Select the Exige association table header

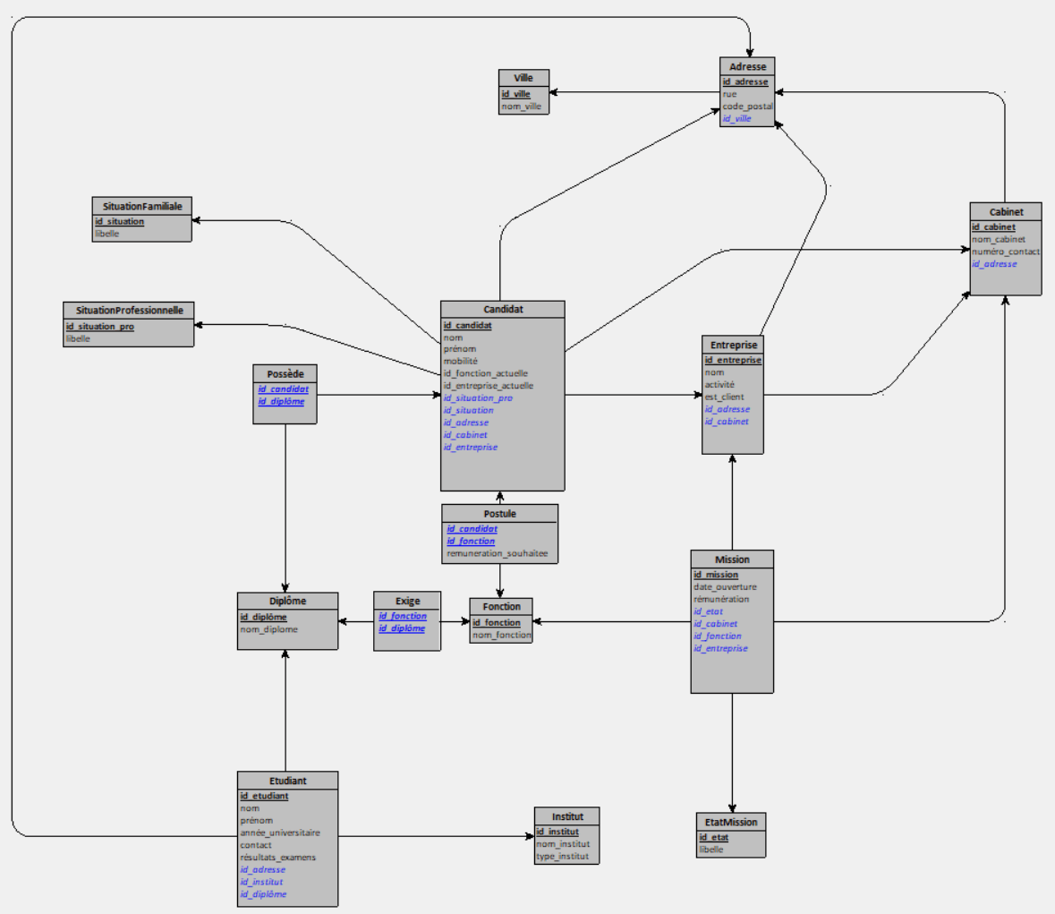pyautogui.click(x=407, y=602)
